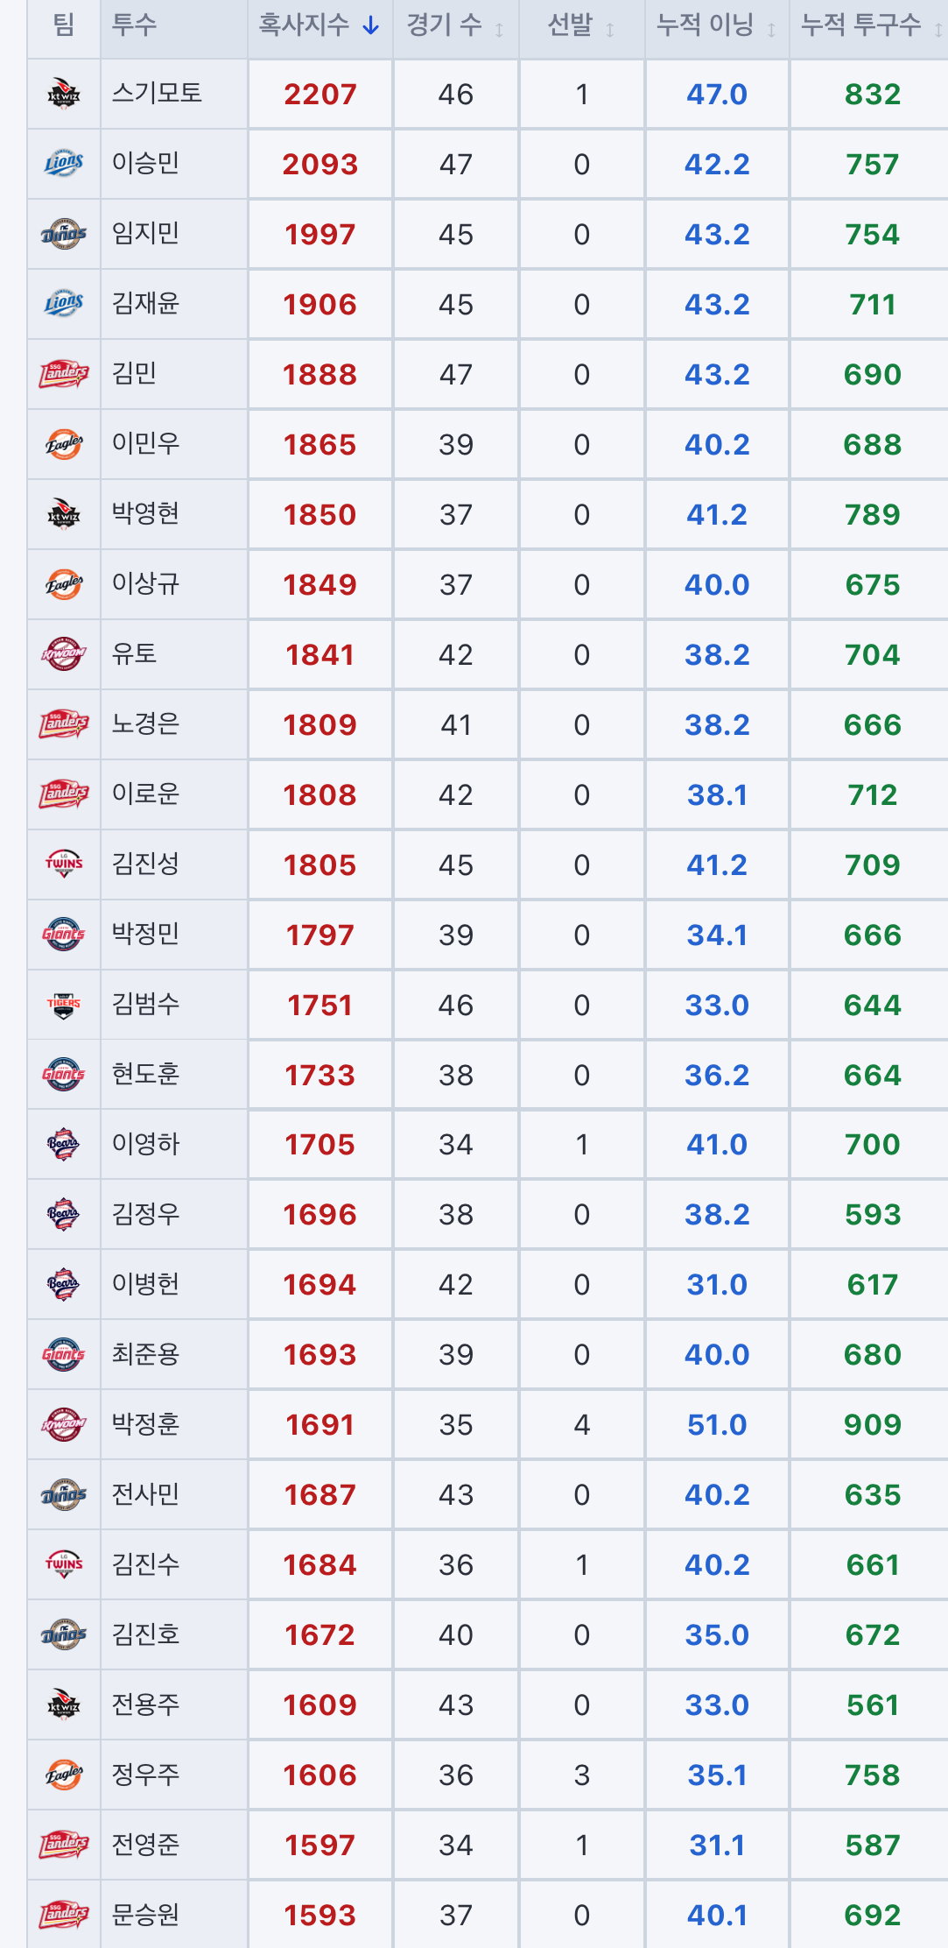Click the Eagles logo beside 이민우

(64, 444)
